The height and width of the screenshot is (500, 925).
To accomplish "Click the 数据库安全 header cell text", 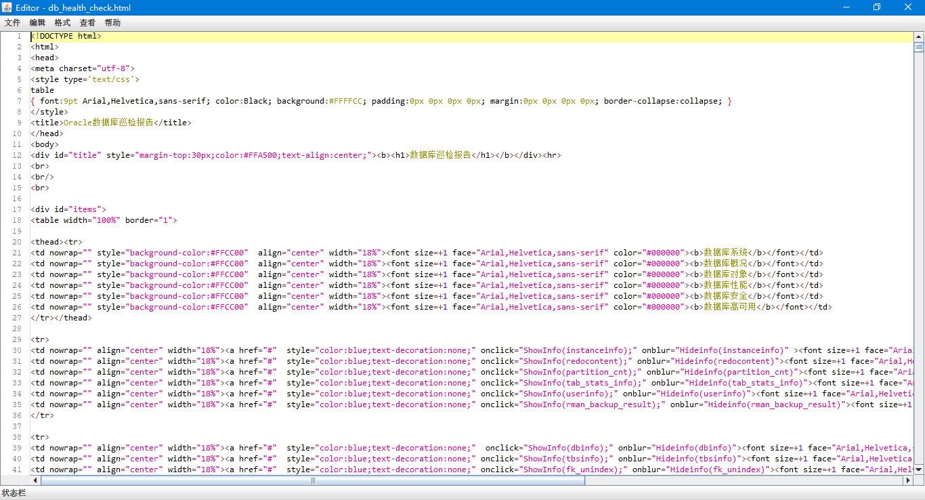I will pos(725,296).
